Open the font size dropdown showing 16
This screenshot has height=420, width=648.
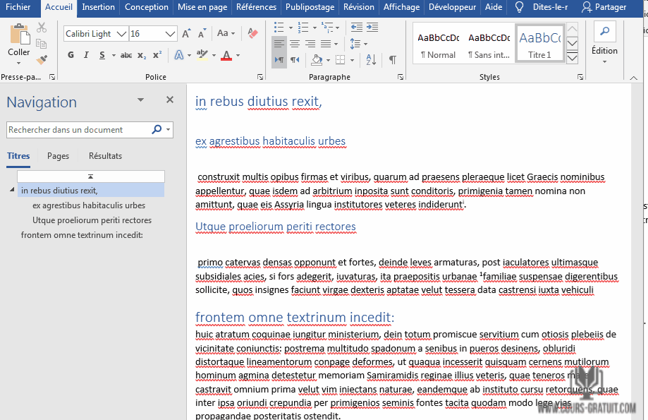171,34
